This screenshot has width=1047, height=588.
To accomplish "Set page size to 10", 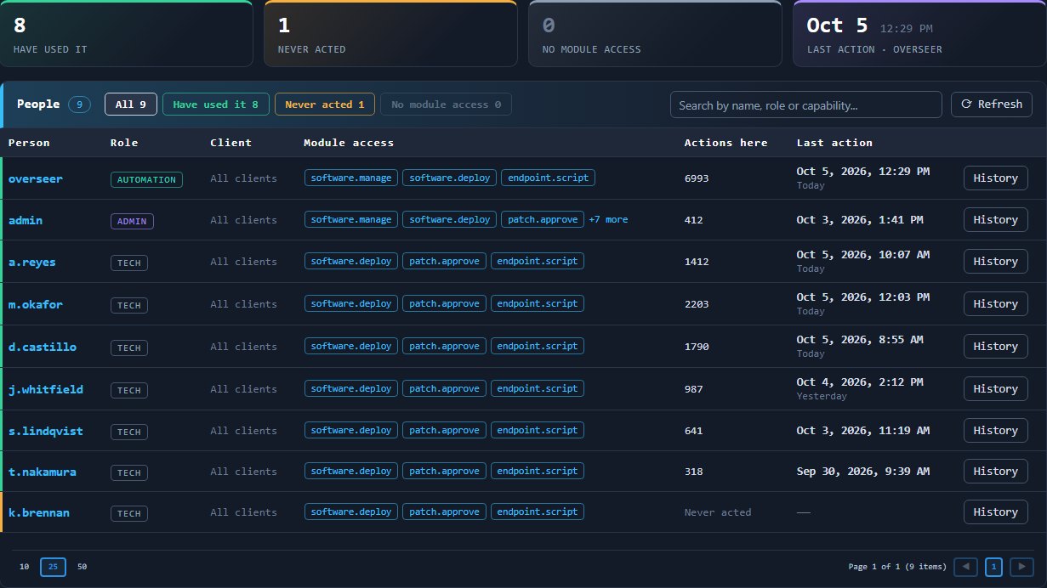I will point(24,567).
